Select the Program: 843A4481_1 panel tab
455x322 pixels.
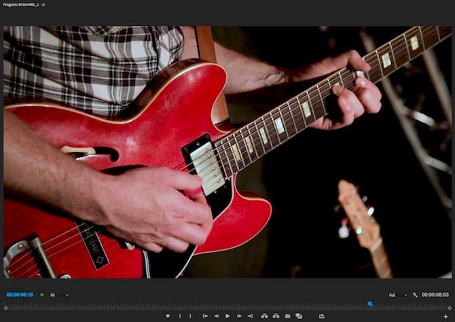tap(20, 4)
